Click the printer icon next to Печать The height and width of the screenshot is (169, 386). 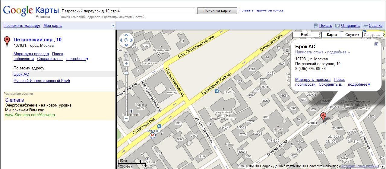coord(316,26)
